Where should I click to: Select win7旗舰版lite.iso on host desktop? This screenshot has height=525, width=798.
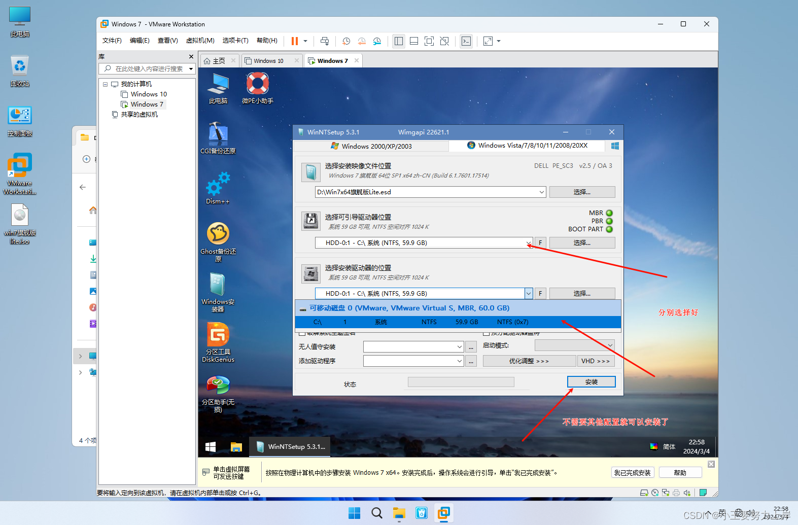click(x=20, y=224)
